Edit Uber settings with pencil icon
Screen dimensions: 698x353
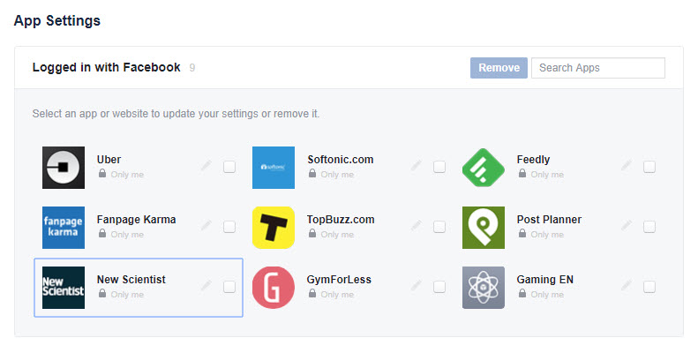pyautogui.click(x=206, y=166)
